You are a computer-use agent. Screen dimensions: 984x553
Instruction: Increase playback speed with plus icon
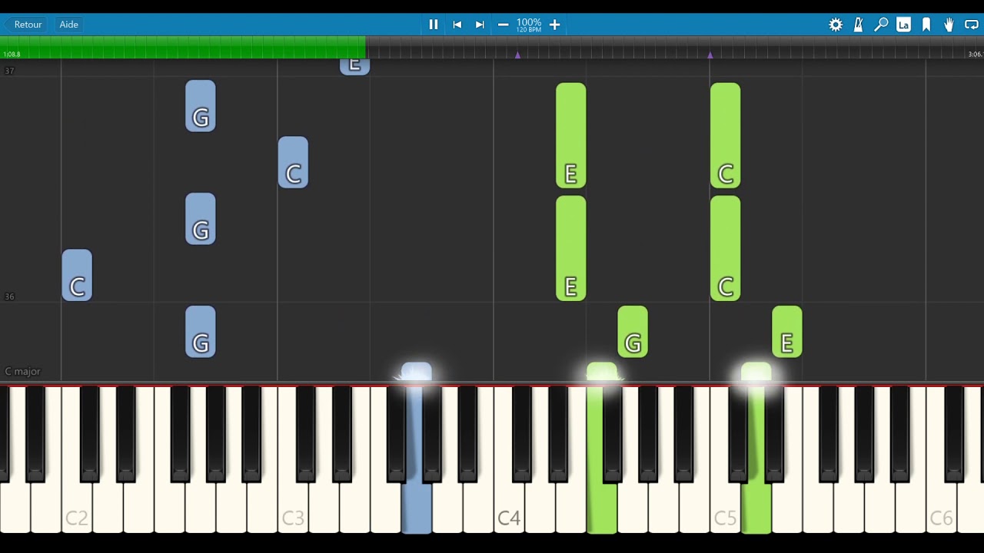[554, 25]
